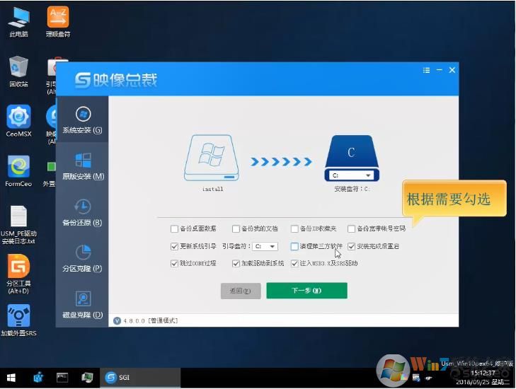This screenshot has height=389, width=516.
Task: Click version V icon in status bar
Action: pos(117,320)
